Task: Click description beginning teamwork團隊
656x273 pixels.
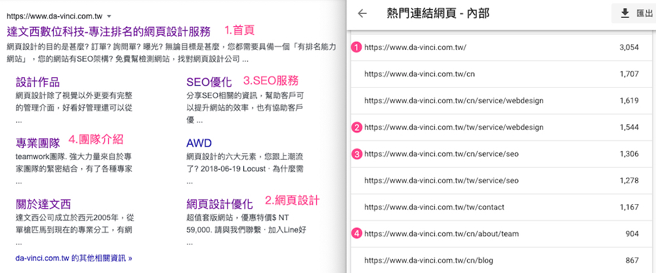Action: [74, 169]
